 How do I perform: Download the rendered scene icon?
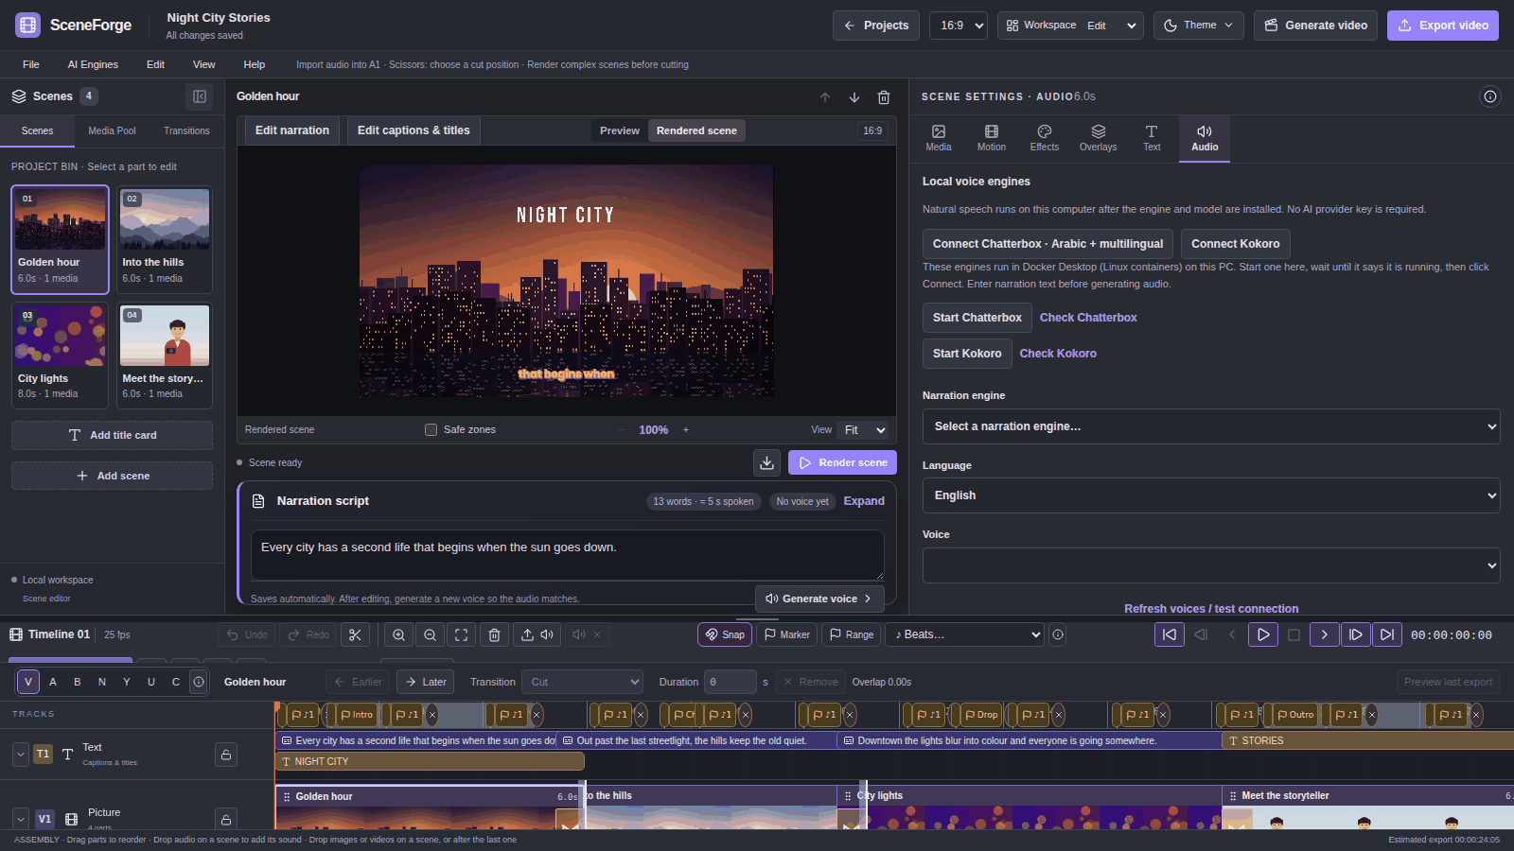[x=766, y=462]
